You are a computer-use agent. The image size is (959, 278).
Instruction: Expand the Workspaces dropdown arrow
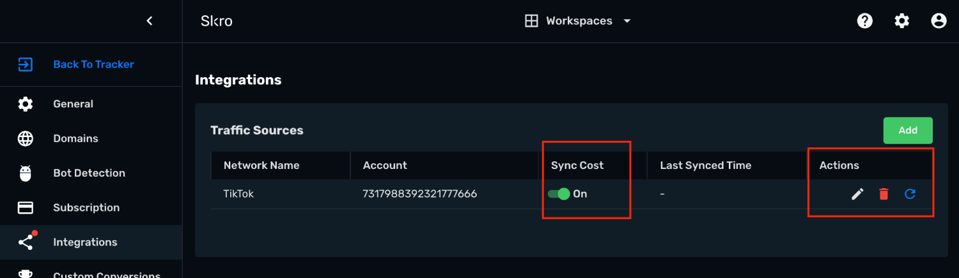pos(627,21)
